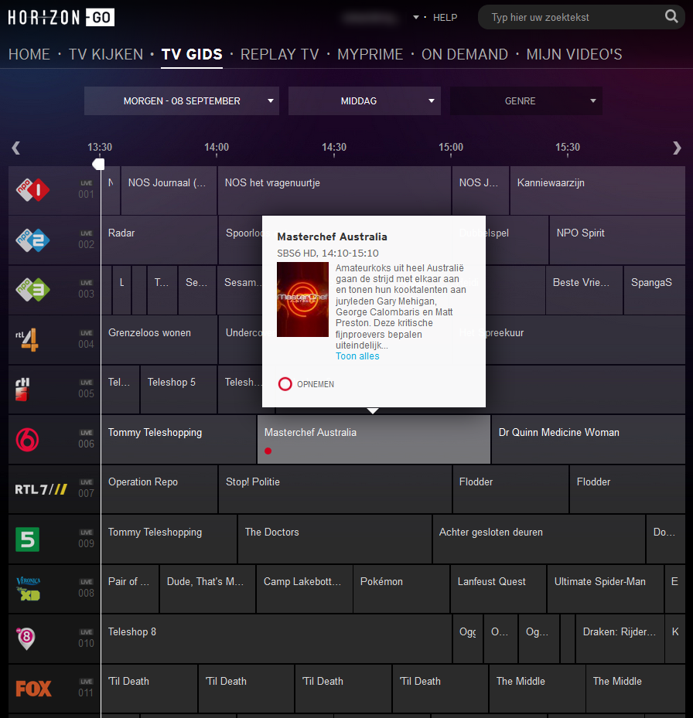Select Achter gesloten deuren program
Screen dimensions: 693x718
(x=539, y=539)
